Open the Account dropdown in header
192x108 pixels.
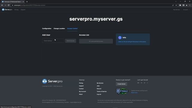[186, 10]
